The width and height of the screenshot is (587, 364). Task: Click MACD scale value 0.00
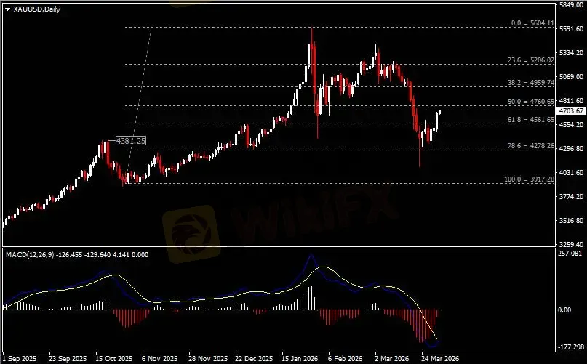point(564,310)
